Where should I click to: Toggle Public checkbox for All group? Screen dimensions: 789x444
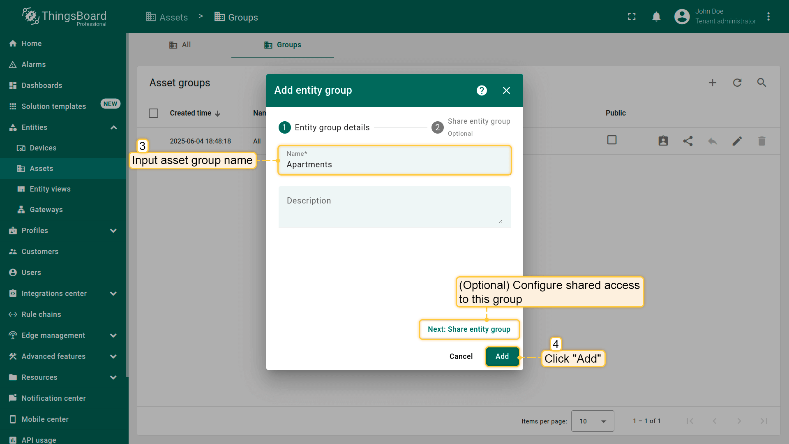coord(611,140)
